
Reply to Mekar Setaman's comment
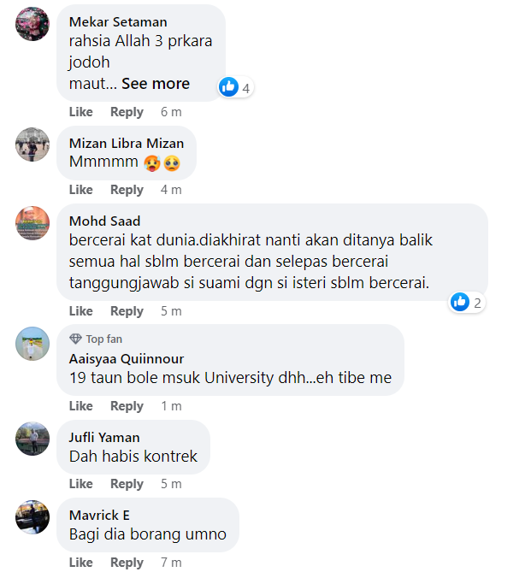(x=127, y=112)
